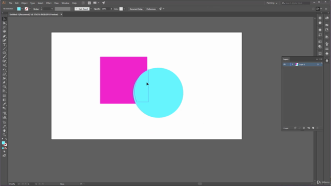Screen dimensions: 331x186
Task: Click cyan fill box in toolbar
Action: coord(4,143)
